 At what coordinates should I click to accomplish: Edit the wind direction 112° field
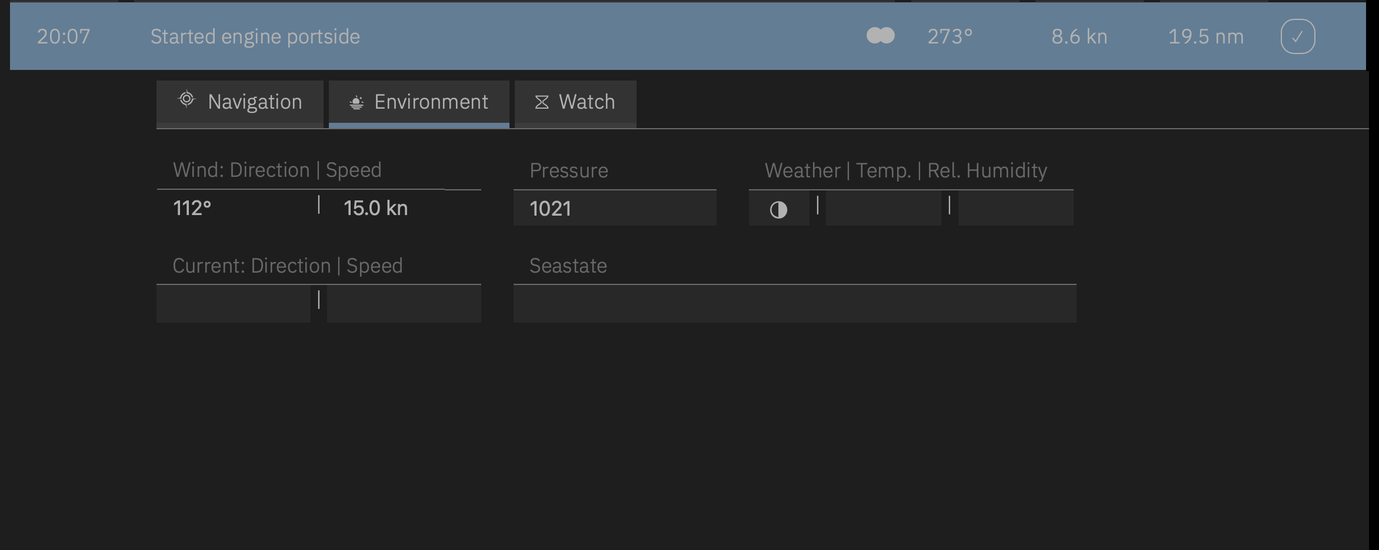235,208
